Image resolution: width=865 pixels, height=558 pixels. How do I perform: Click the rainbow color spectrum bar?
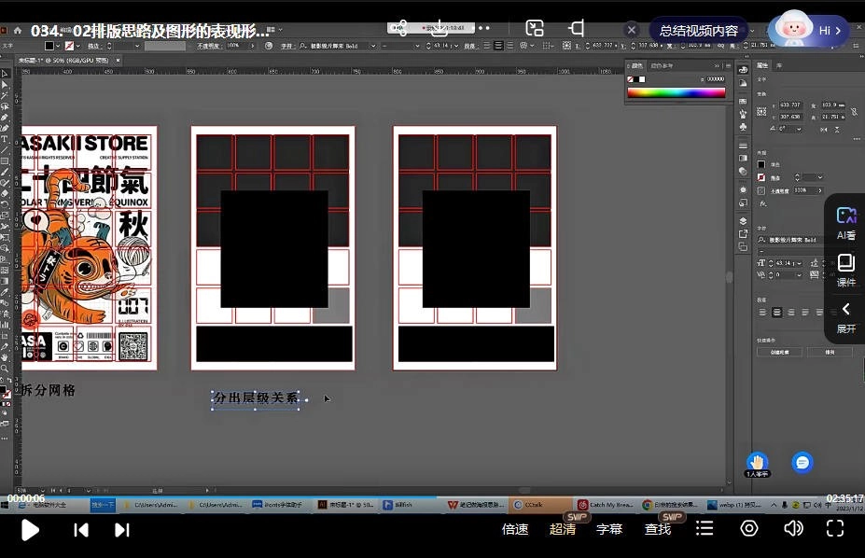tap(676, 92)
